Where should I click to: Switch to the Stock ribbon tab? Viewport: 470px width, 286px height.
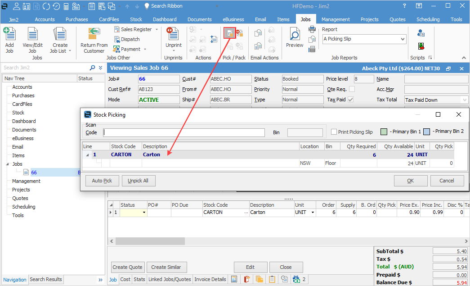coord(136,19)
